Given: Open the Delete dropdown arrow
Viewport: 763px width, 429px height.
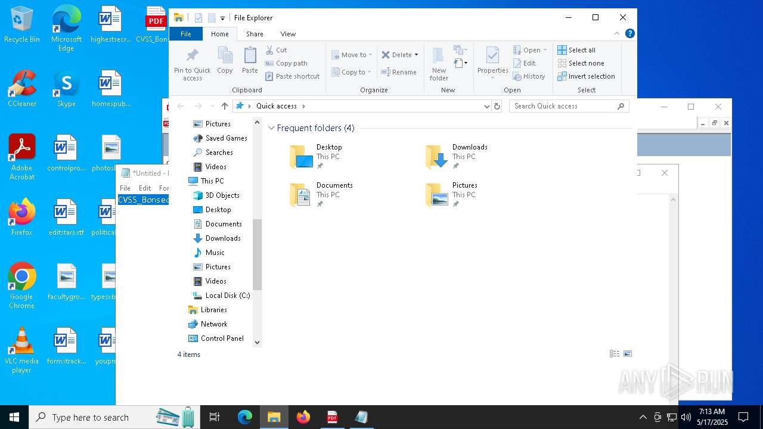Looking at the screenshot, I should point(416,55).
